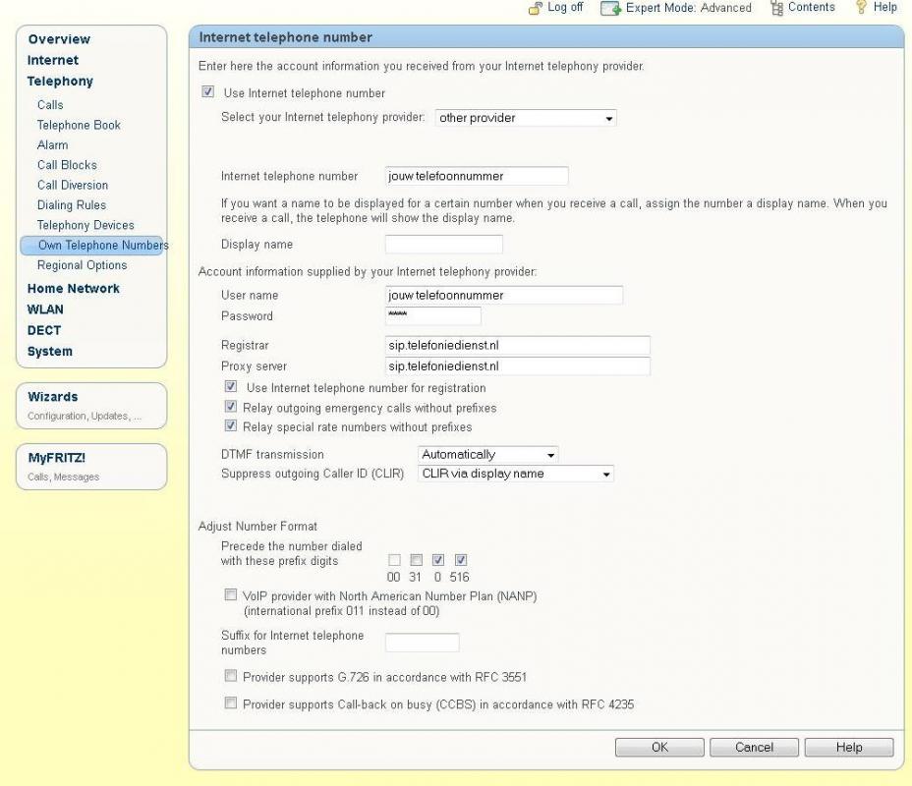Image resolution: width=912 pixels, height=786 pixels.
Task: Toggle Use Internet telephone number for registration
Action: pos(231,386)
